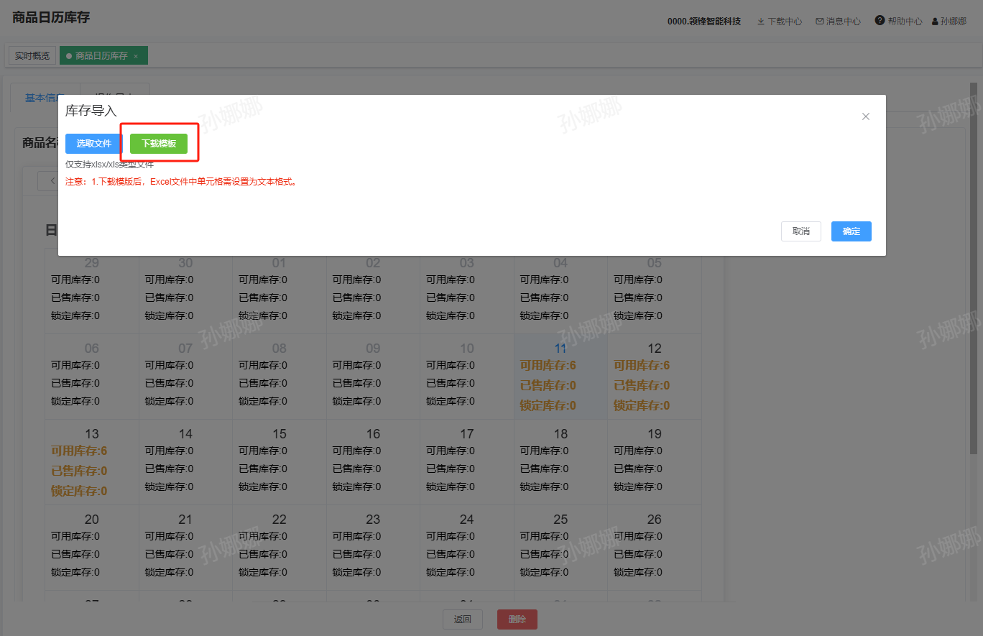Select the day 15 calendar cell

click(280, 462)
